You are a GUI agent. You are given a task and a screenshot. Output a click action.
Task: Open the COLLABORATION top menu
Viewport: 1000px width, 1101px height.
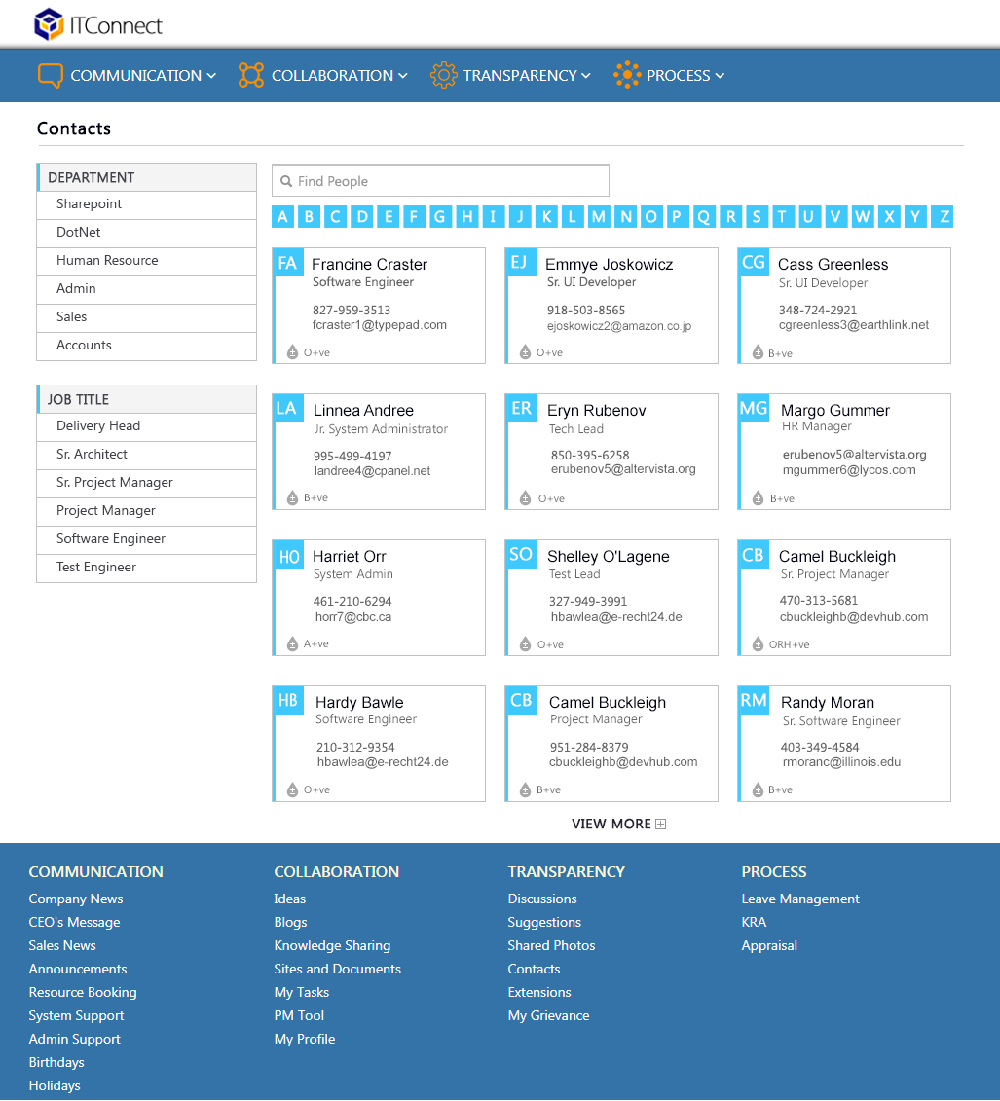tap(332, 76)
